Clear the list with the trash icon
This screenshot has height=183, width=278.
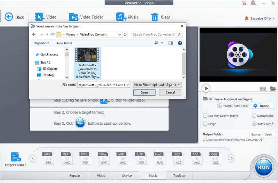[161, 17]
